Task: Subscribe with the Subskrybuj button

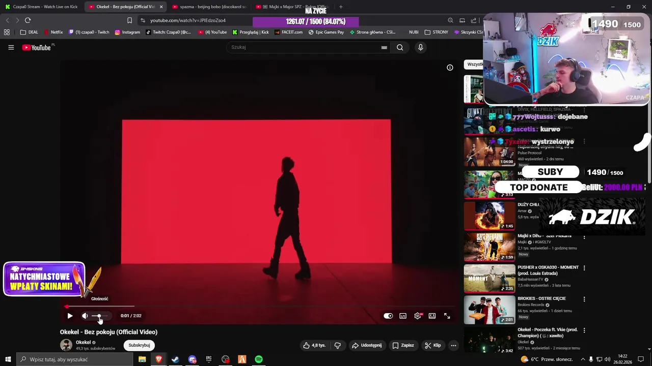Action: (x=139, y=345)
